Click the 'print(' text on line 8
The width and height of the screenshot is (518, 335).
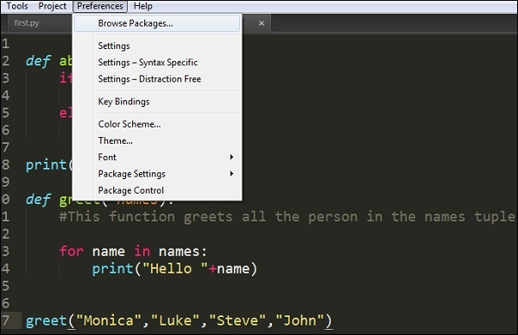[x=49, y=164]
